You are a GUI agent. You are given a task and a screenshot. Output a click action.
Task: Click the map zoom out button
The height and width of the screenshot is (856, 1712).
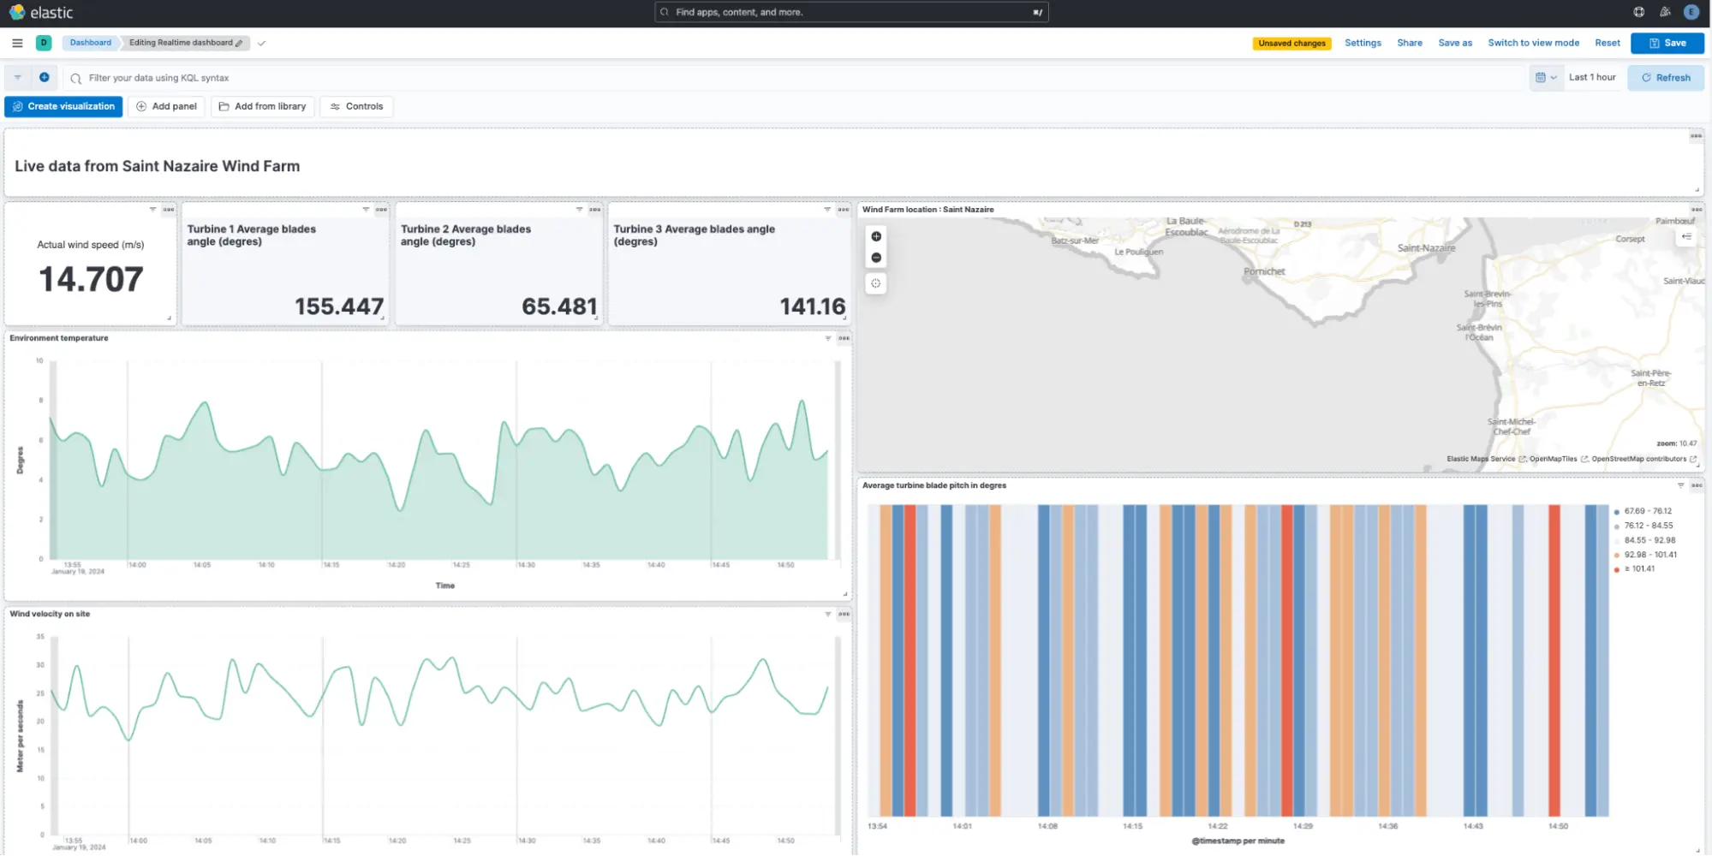tap(876, 258)
